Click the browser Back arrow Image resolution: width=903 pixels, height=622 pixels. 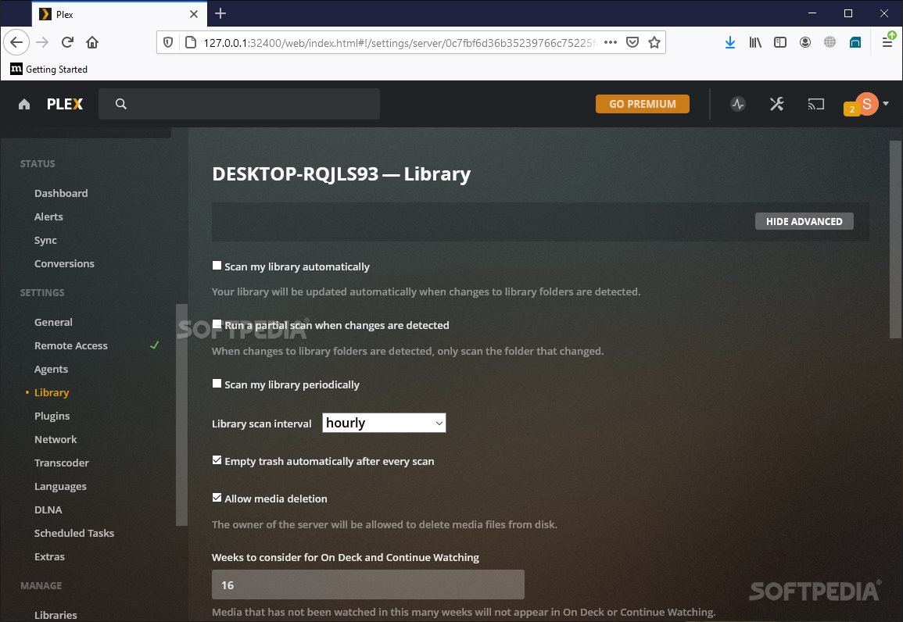coord(16,42)
